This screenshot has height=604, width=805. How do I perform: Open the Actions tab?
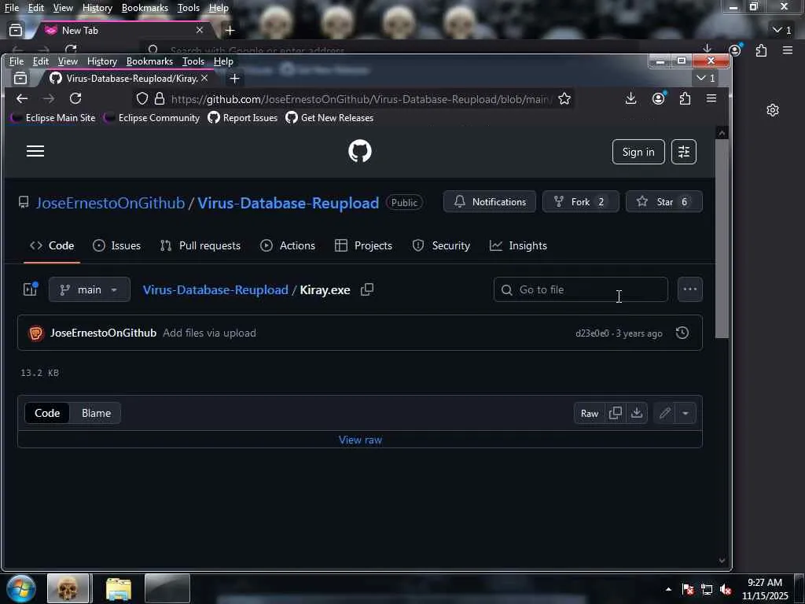click(288, 245)
